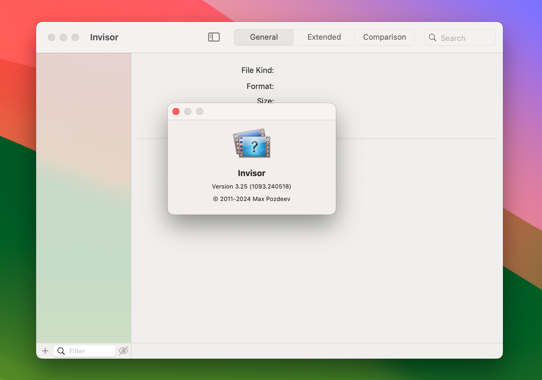
Task: Click the Search field in toolbar
Action: (460, 38)
